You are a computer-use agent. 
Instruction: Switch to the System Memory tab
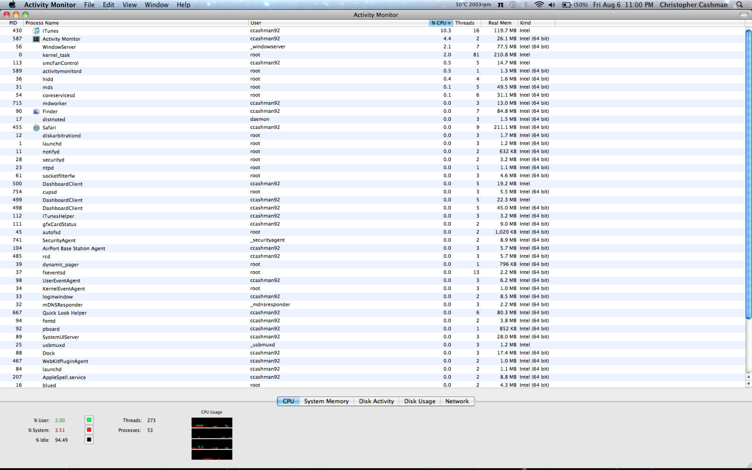pos(326,401)
